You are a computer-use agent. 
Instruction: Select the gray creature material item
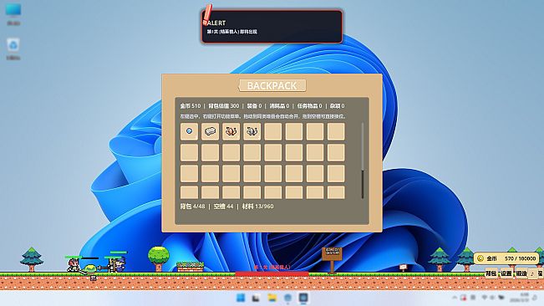252,131
